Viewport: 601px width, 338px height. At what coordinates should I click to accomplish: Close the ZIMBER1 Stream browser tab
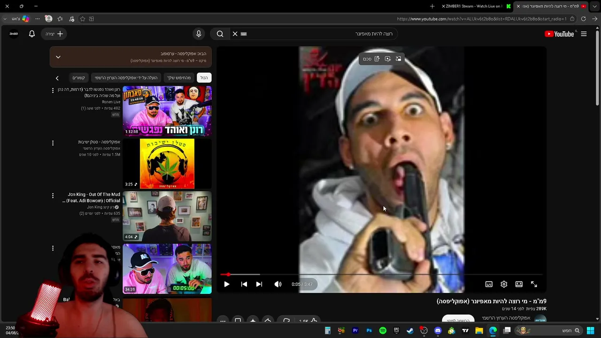(443, 6)
